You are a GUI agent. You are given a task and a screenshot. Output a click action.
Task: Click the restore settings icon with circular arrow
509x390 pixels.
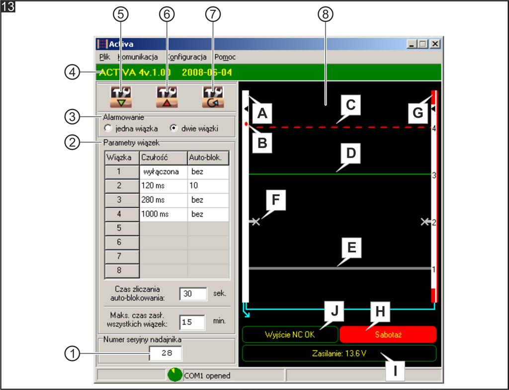click(x=213, y=97)
